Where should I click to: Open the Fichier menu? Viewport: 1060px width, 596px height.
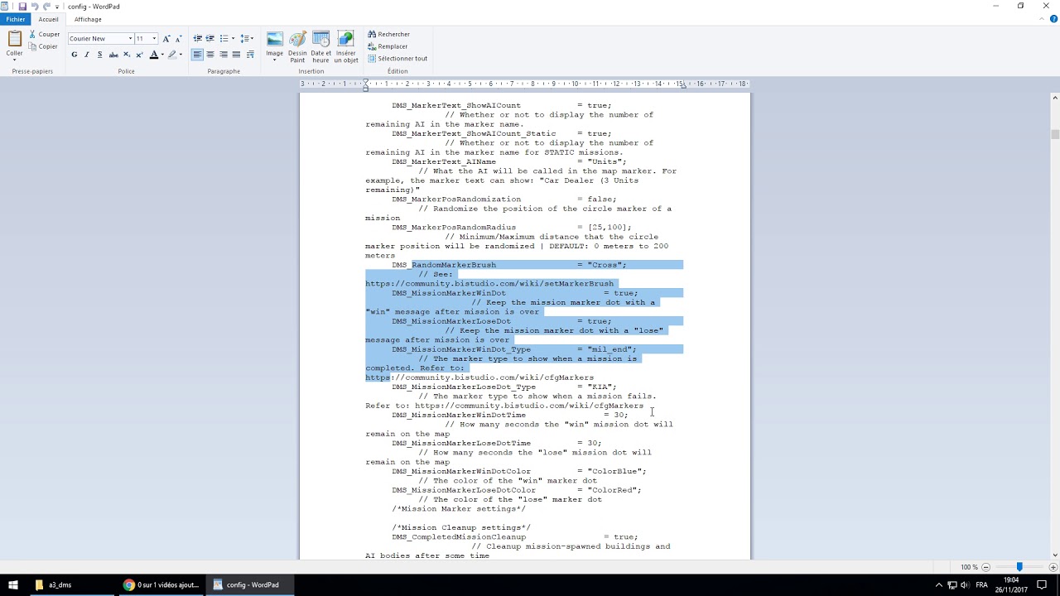16,19
